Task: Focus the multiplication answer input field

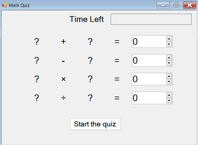Action: coord(149,79)
